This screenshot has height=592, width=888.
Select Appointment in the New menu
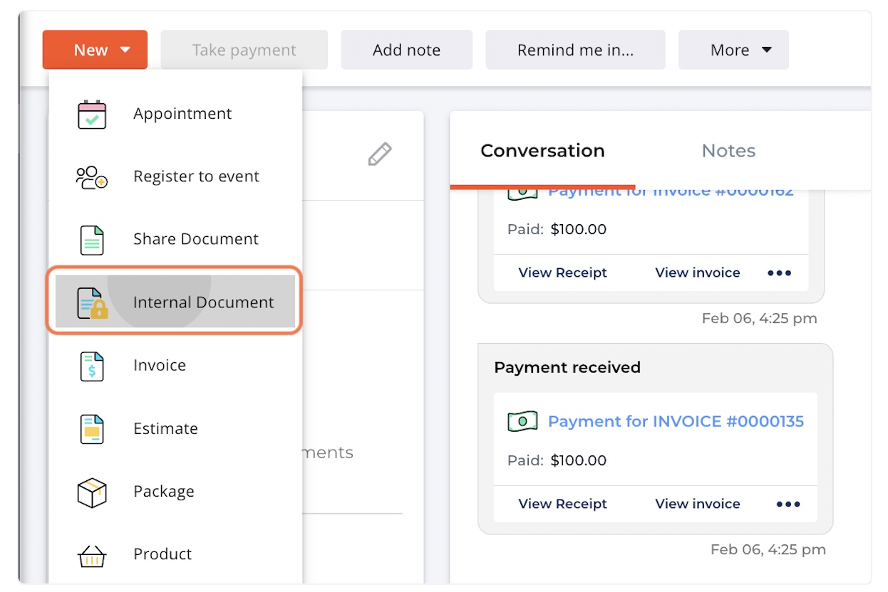(182, 113)
